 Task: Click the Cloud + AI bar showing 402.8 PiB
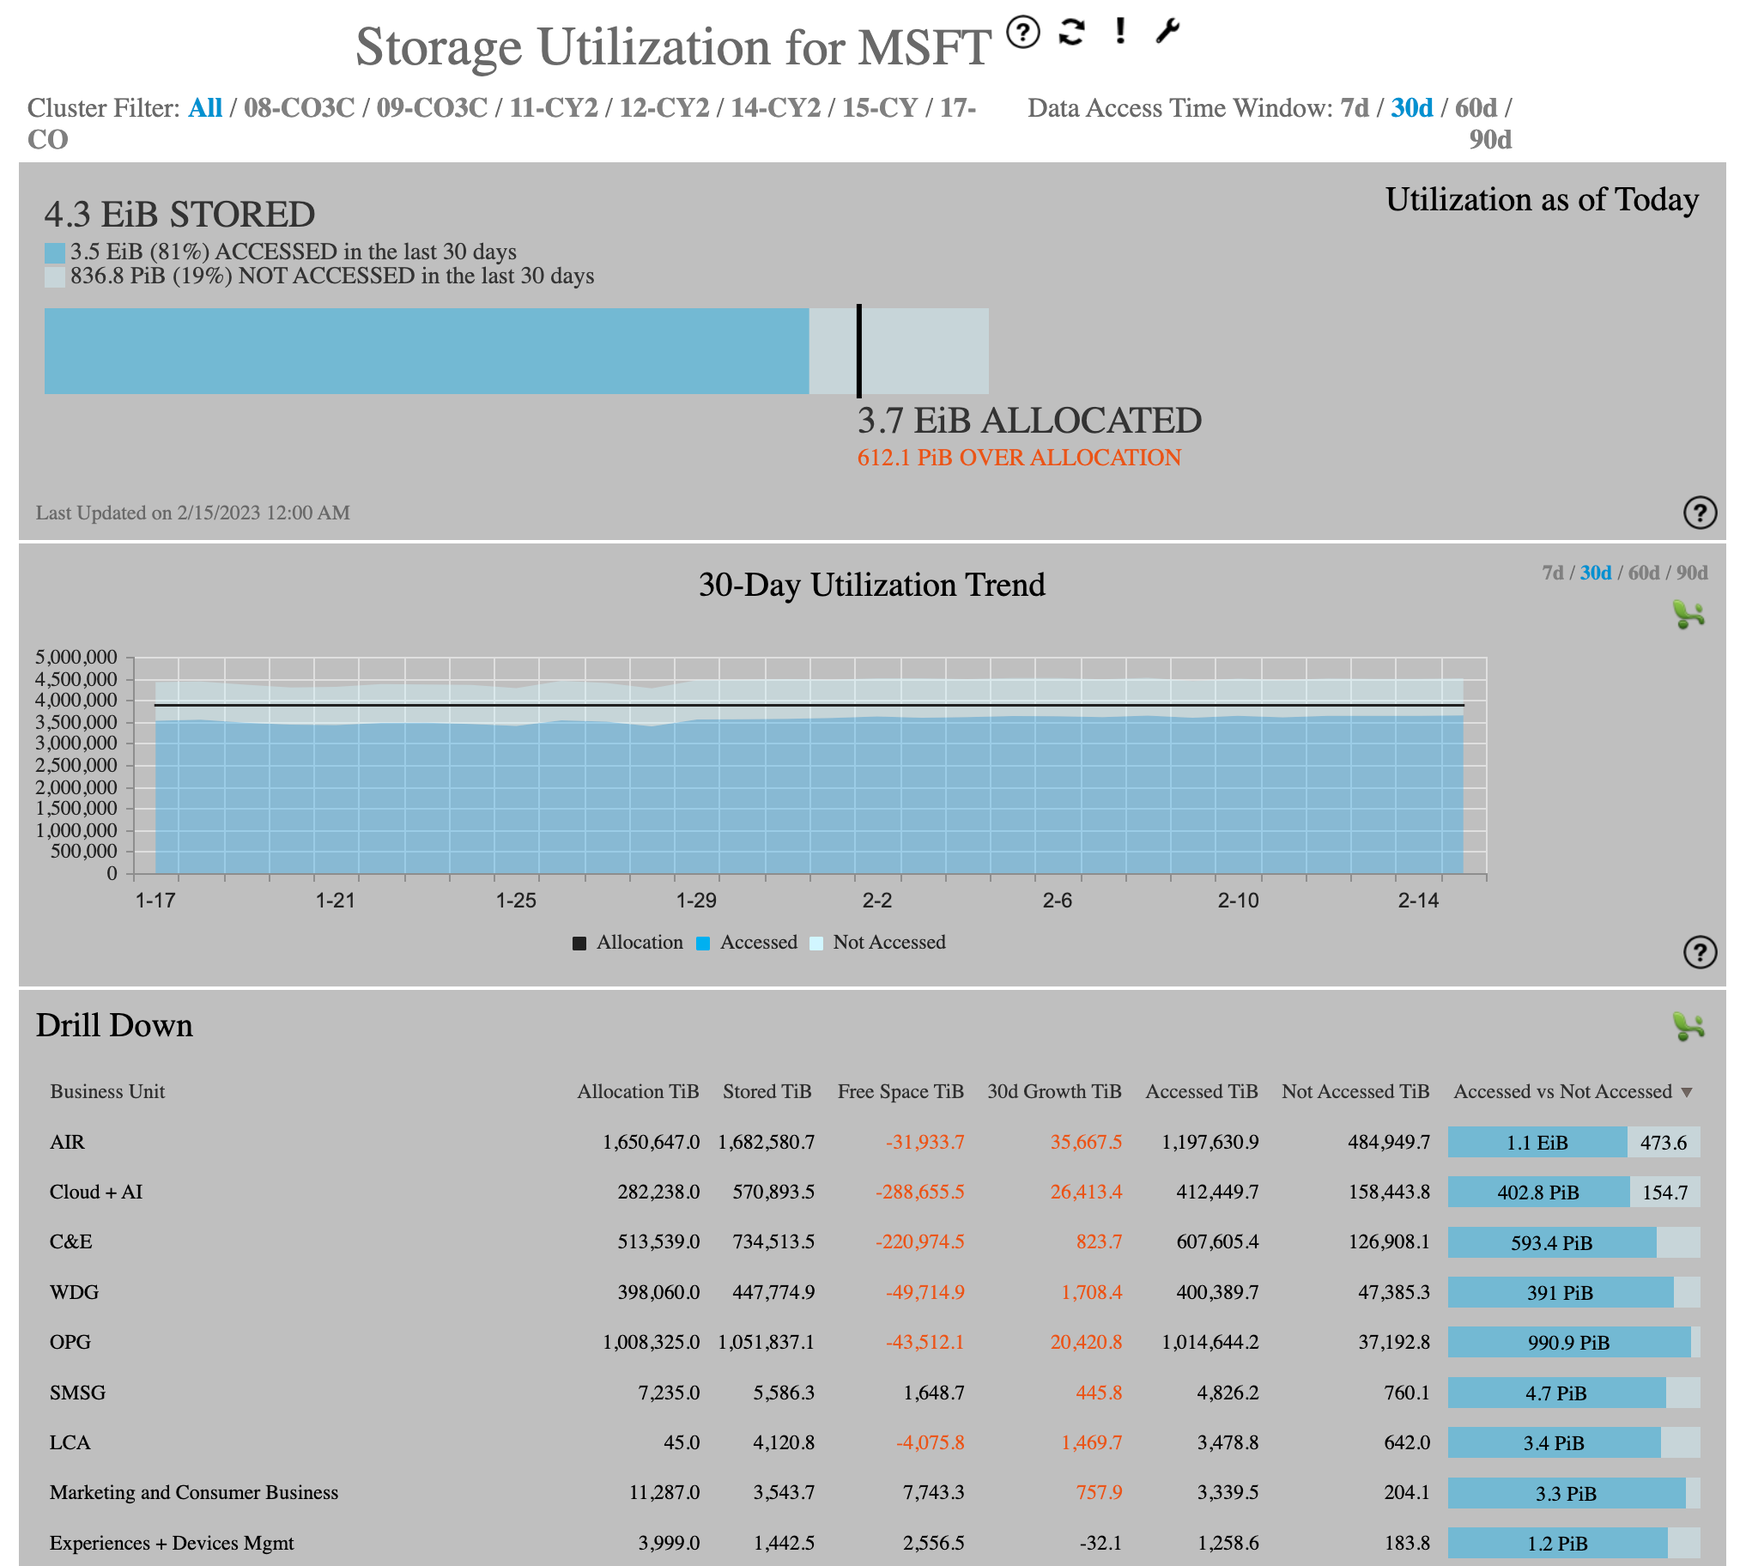[1537, 1193]
